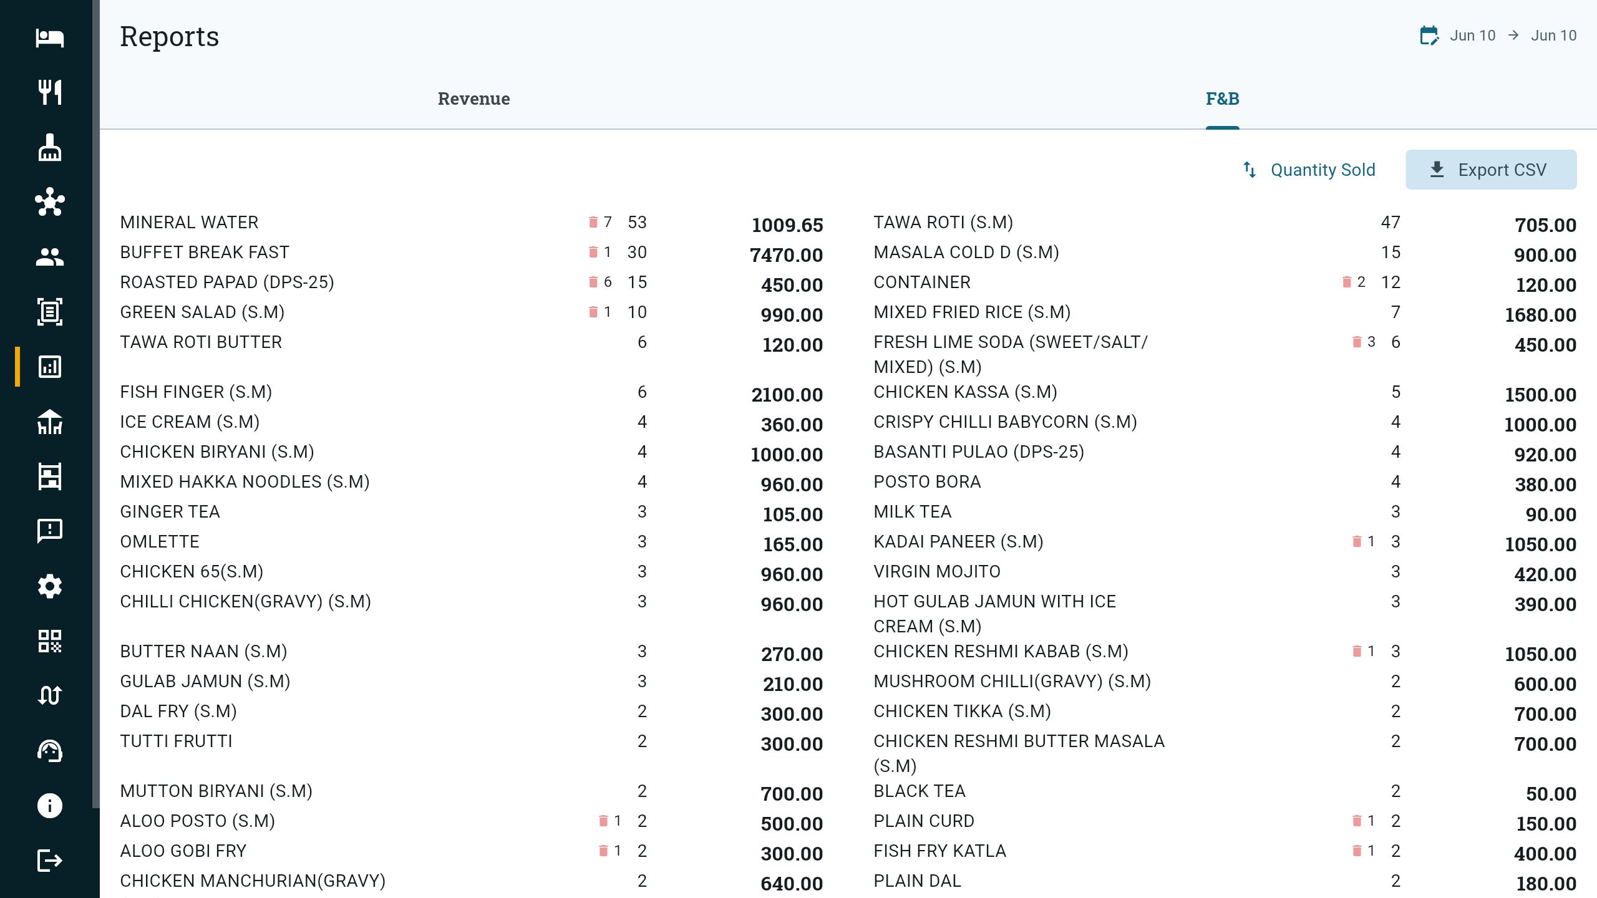This screenshot has height=898, width=1597.
Task: Open the QR code sidebar icon
Action: [49, 641]
